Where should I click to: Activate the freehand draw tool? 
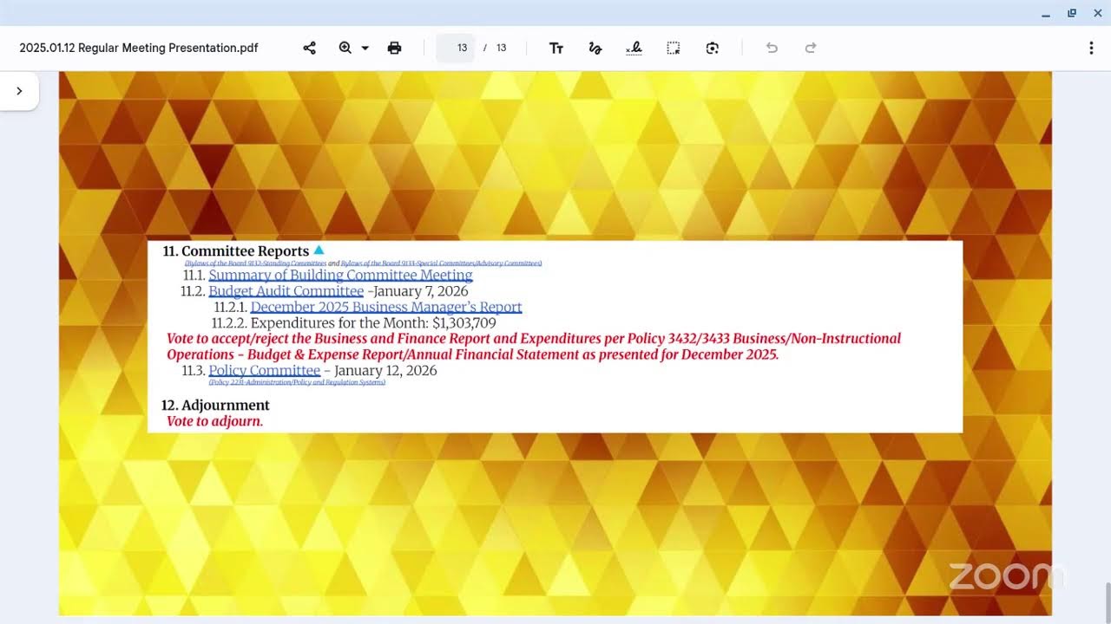[595, 49]
